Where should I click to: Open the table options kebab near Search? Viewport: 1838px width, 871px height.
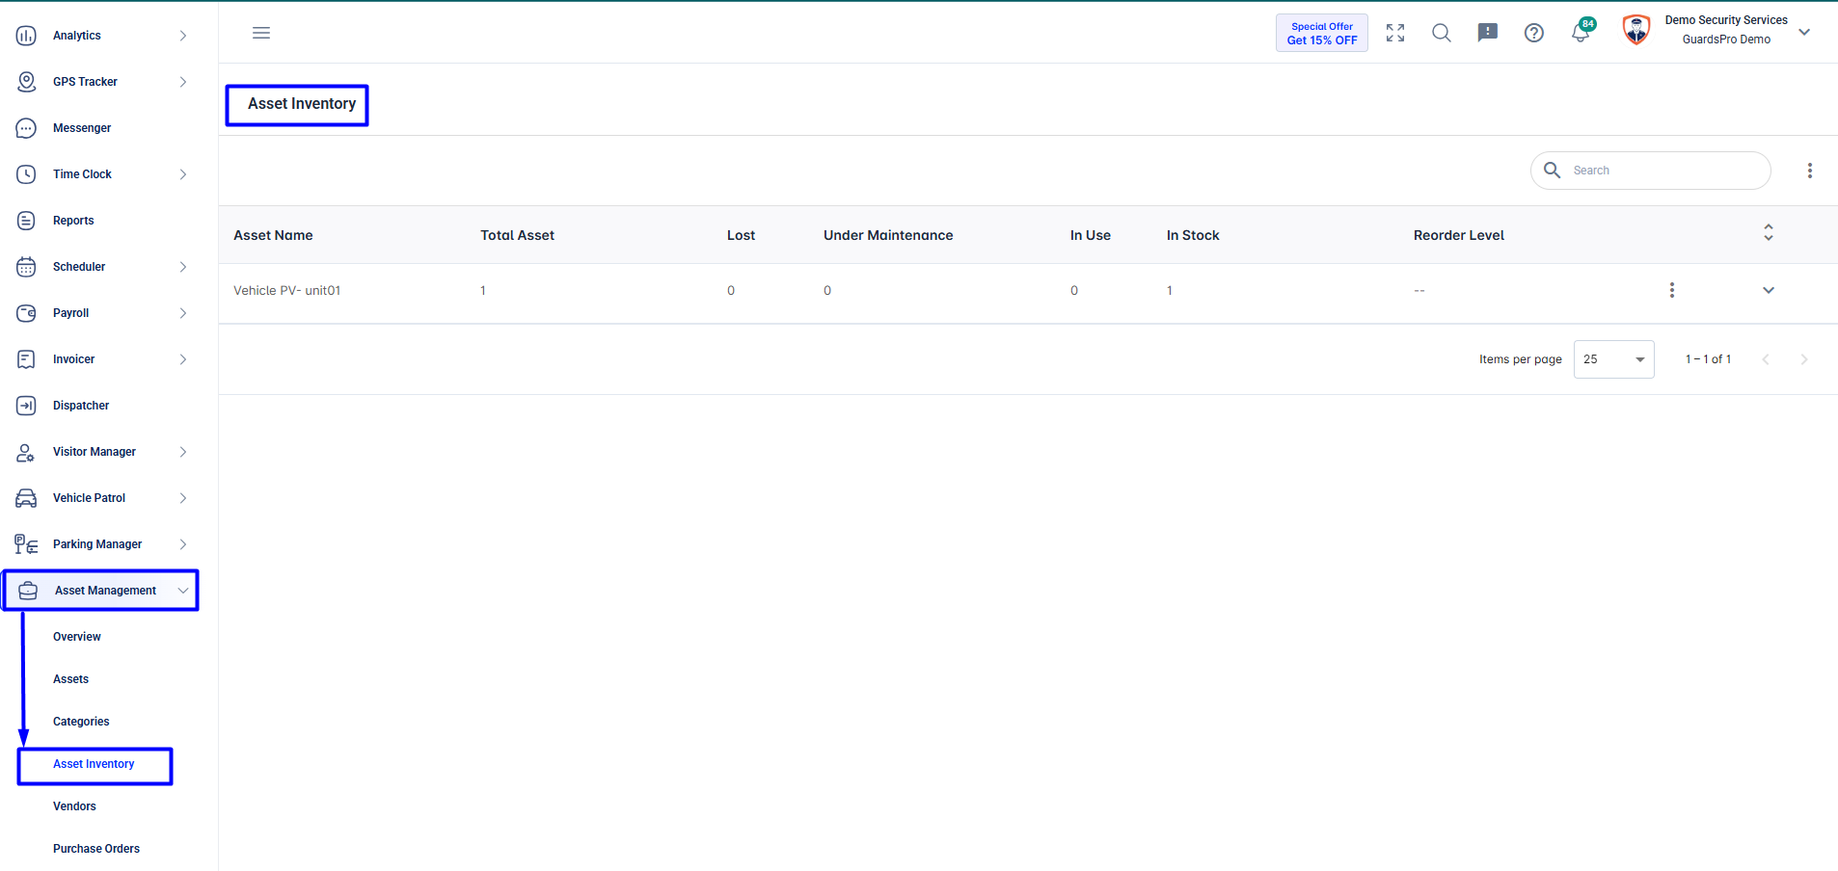pos(1810,171)
